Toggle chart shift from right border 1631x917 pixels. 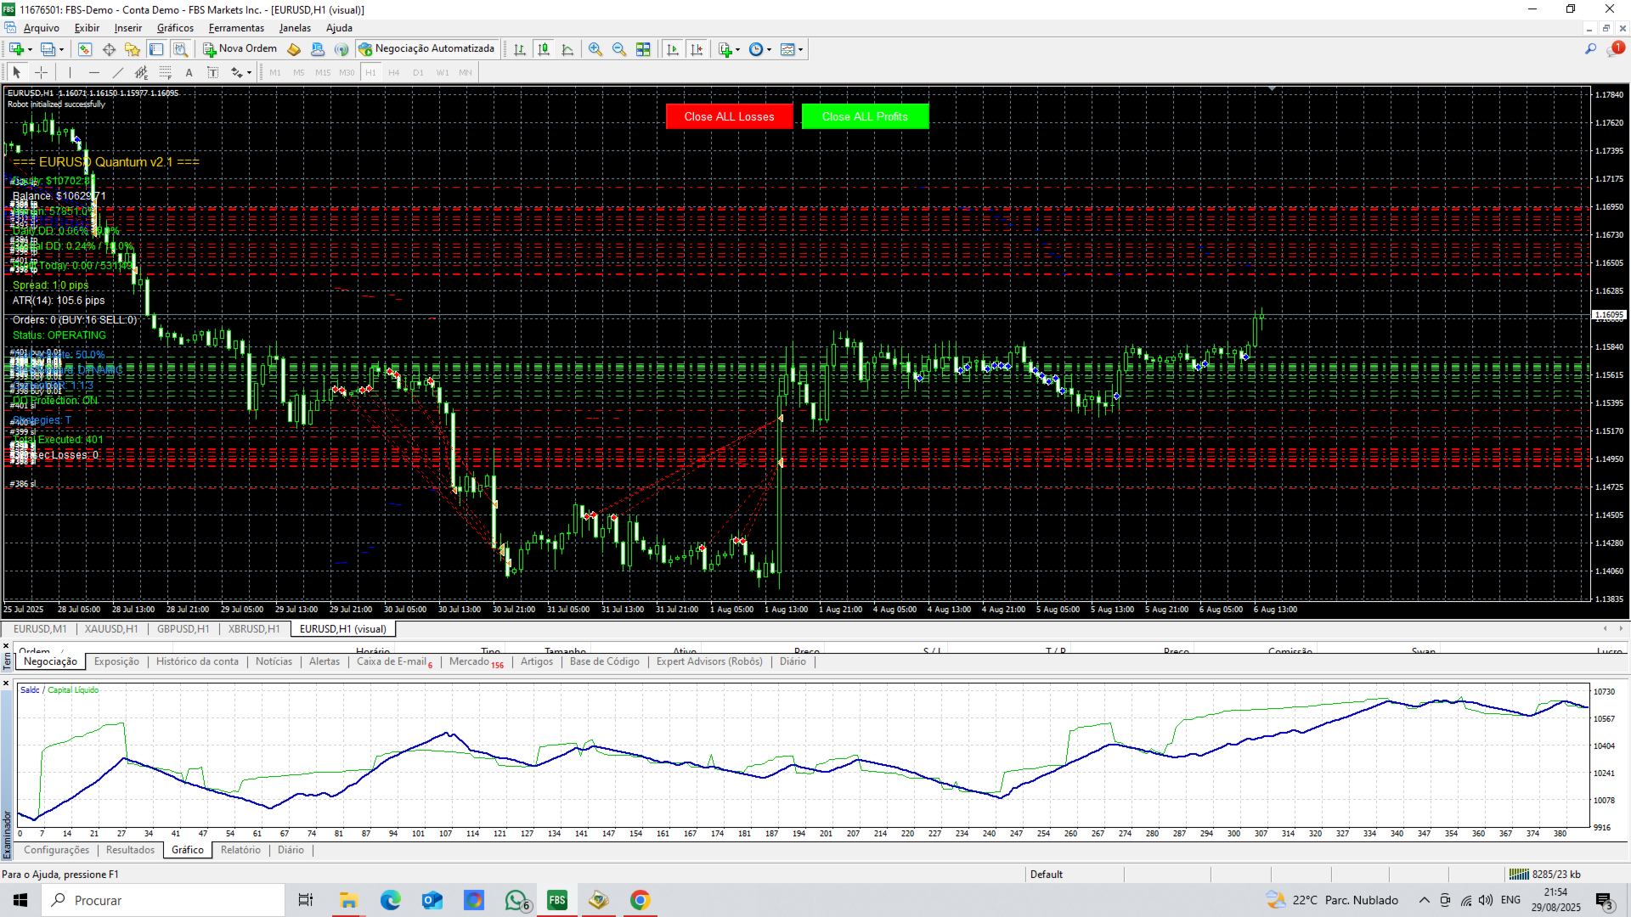(697, 49)
